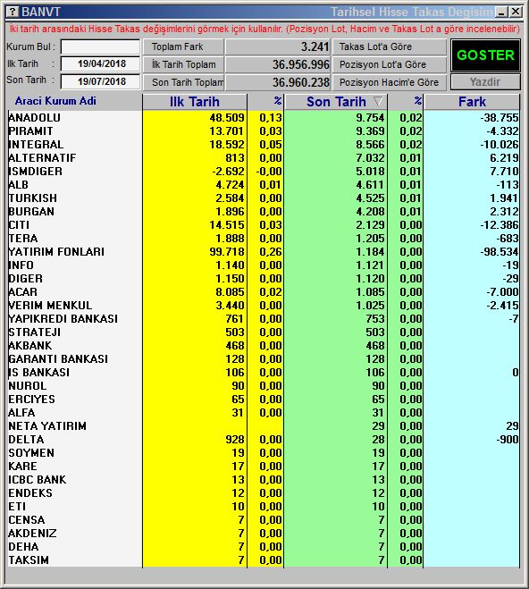Select the YATIRIM FONLARI row
529x589 pixels.
point(264,252)
